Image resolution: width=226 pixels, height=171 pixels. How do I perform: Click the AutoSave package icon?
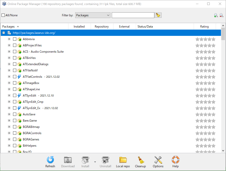pos(19,114)
